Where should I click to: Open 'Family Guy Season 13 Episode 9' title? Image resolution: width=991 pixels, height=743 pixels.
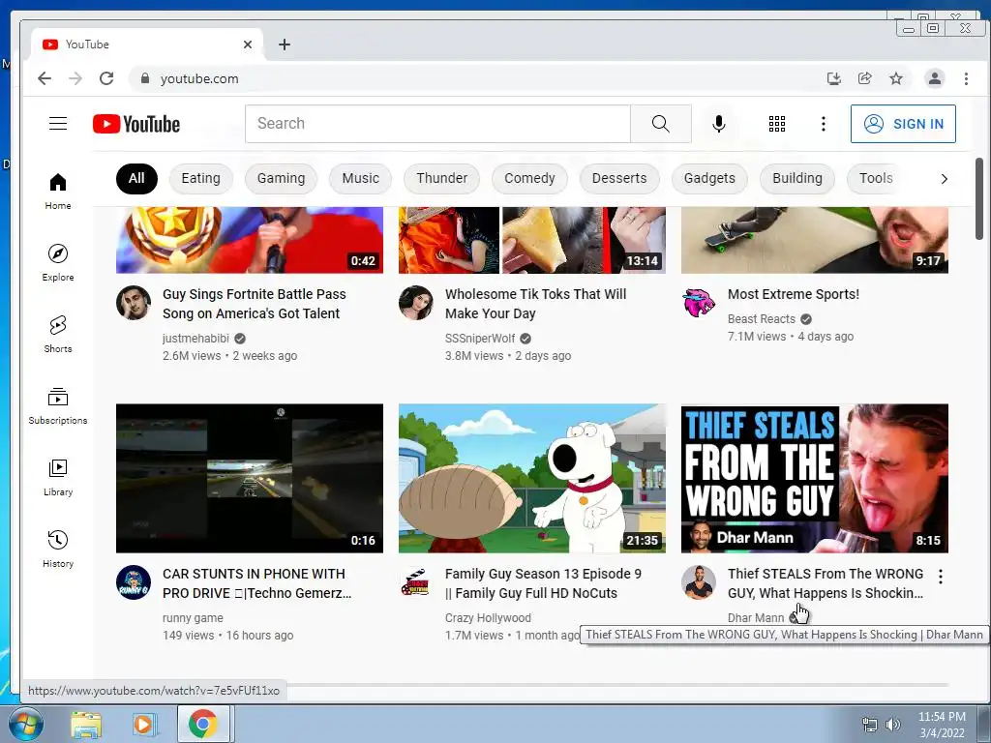click(543, 583)
